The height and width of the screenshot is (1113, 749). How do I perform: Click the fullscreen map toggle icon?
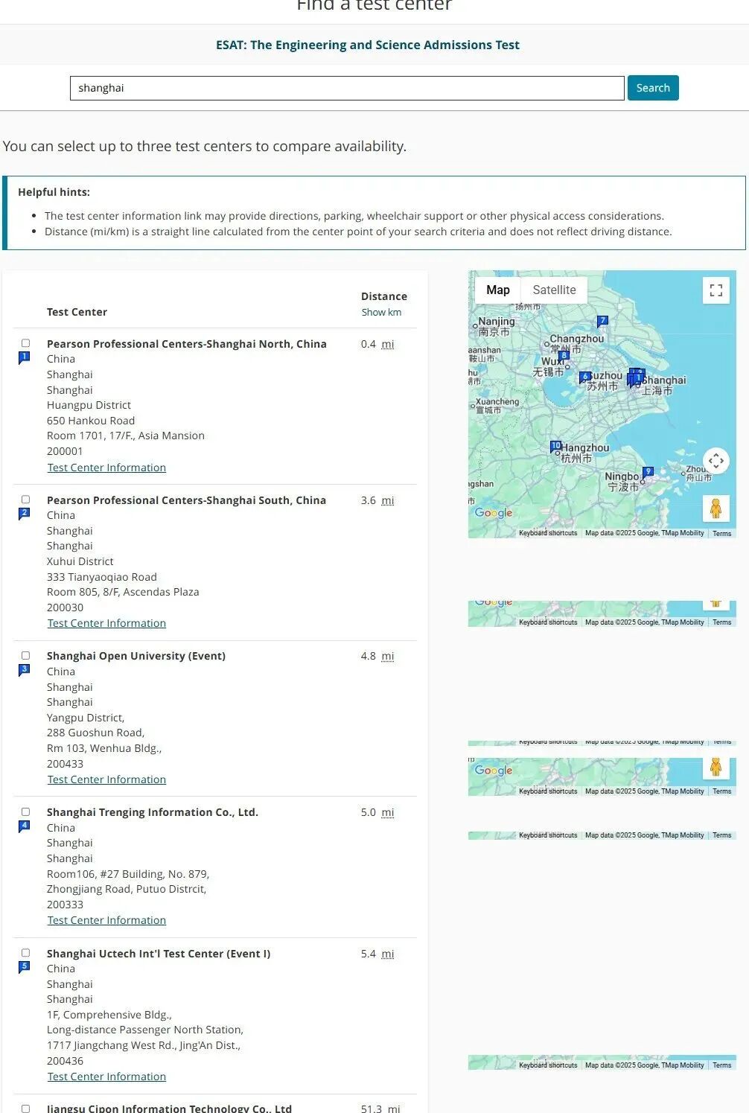click(x=715, y=290)
